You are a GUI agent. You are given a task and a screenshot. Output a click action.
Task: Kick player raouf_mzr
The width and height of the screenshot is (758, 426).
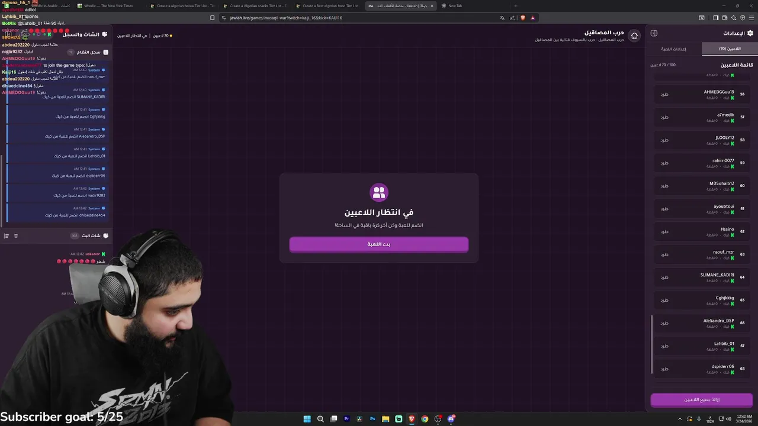664,254
